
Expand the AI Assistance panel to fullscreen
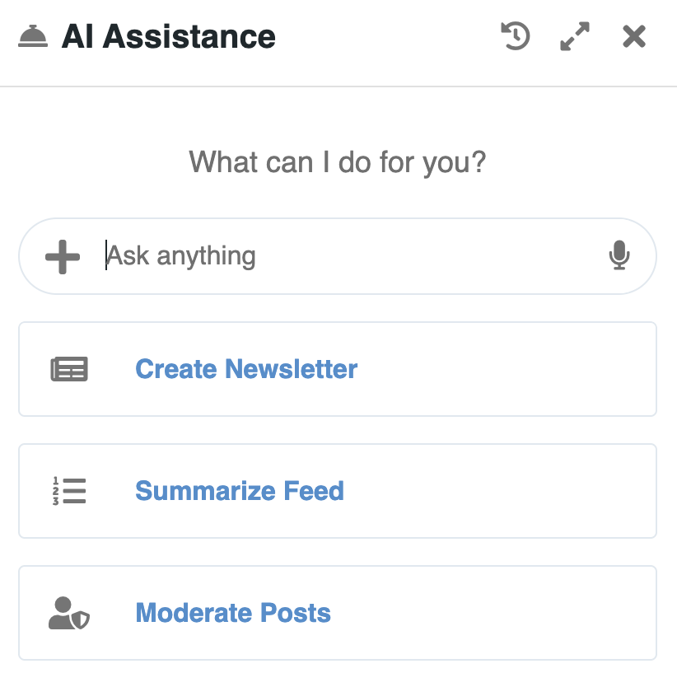click(x=575, y=36)
